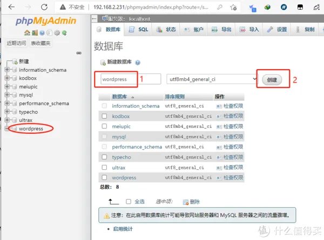Image resolution: width=324 pixels, height=240 pixels.
Task: Open 检查权限 for wordpress row
Action: click(x=233, y=177)
